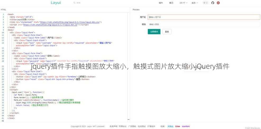The image size is (261, 129).
Task: Click the iconfont footer link
Action: tap(186, 126)
